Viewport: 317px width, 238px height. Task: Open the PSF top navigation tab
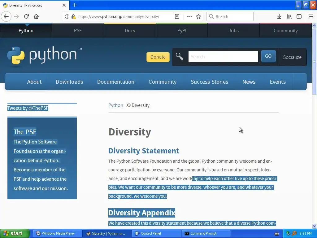[x=78, y=31]
